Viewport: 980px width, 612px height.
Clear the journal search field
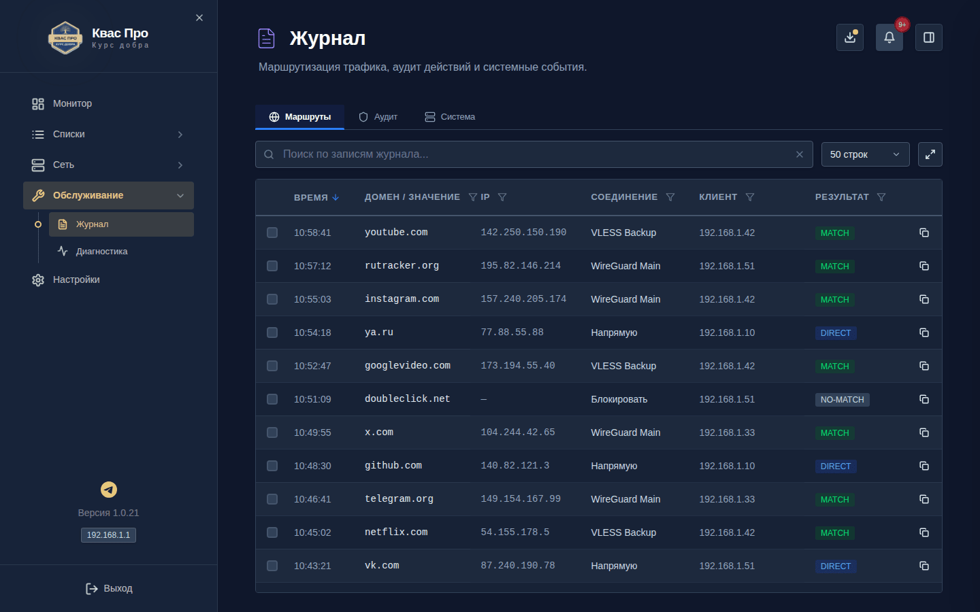tap(800, 154)
